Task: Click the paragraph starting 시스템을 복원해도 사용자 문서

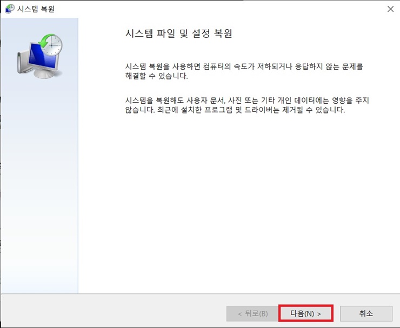Action: point(247,105)
